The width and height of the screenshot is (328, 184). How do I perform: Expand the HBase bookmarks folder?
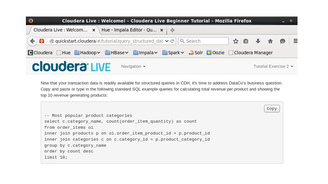point(117,53)
